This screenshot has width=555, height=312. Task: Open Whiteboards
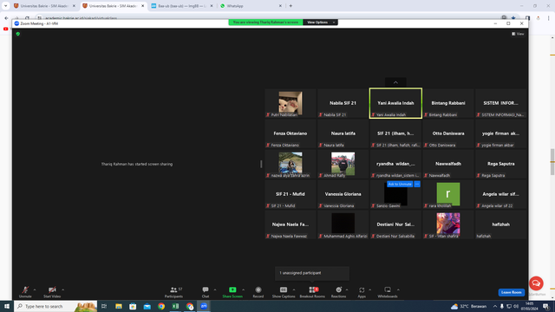tap(388, 292)
